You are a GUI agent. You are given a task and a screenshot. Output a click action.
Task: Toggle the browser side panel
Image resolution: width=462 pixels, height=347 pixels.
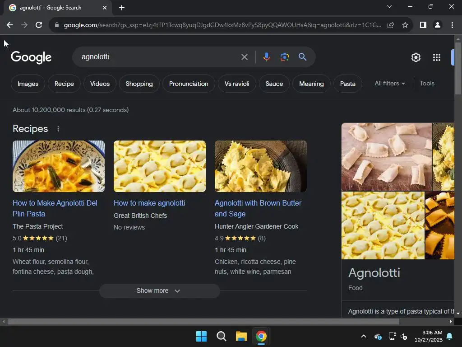pyautogui.click(x=423, y=25)
